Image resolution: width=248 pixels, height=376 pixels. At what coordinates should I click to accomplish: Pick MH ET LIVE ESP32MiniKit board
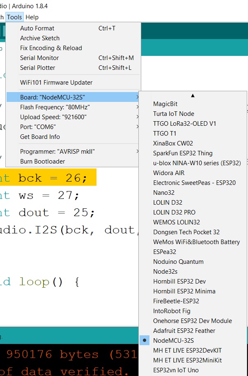193,360
